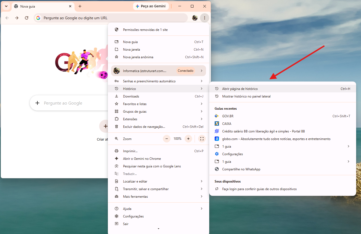Decrease zoom with the minus button

(x=167, y=139)
